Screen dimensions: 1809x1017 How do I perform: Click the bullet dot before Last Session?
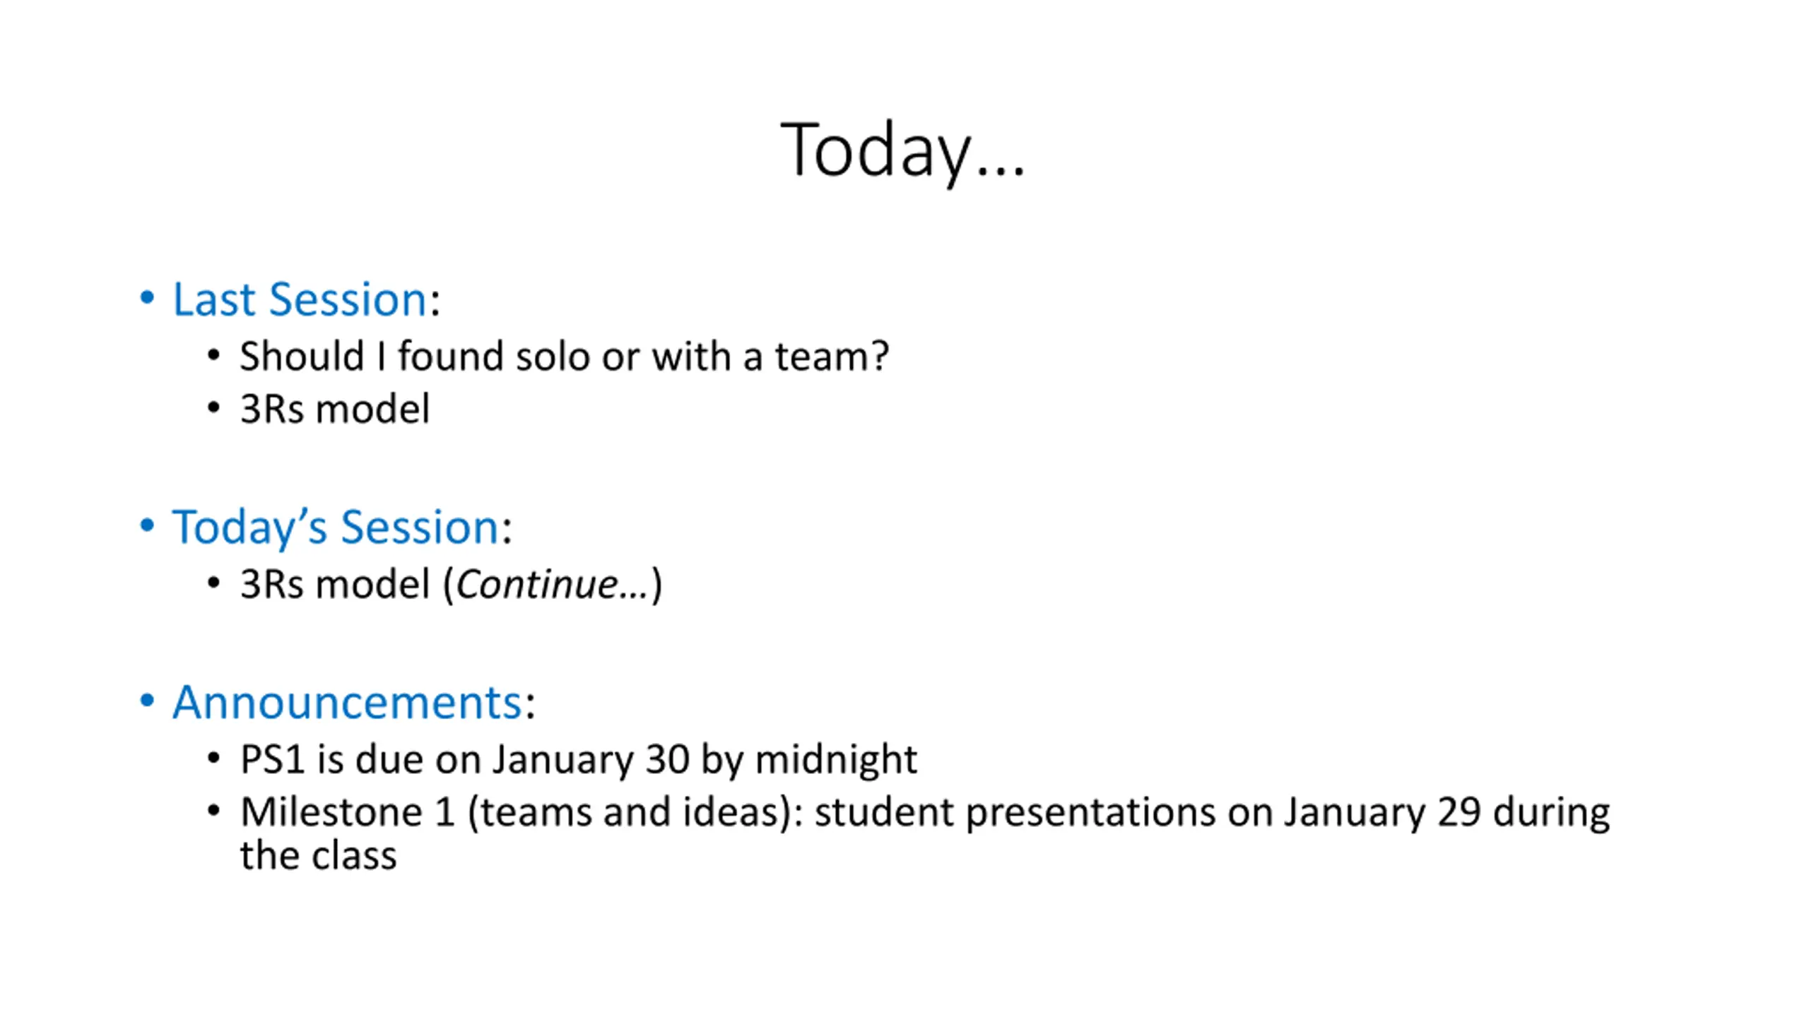pyautogui.click(x=147, y=297)
